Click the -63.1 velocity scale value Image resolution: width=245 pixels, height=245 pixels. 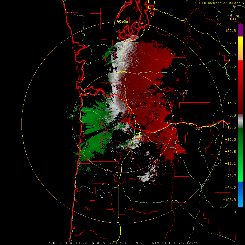231,164
